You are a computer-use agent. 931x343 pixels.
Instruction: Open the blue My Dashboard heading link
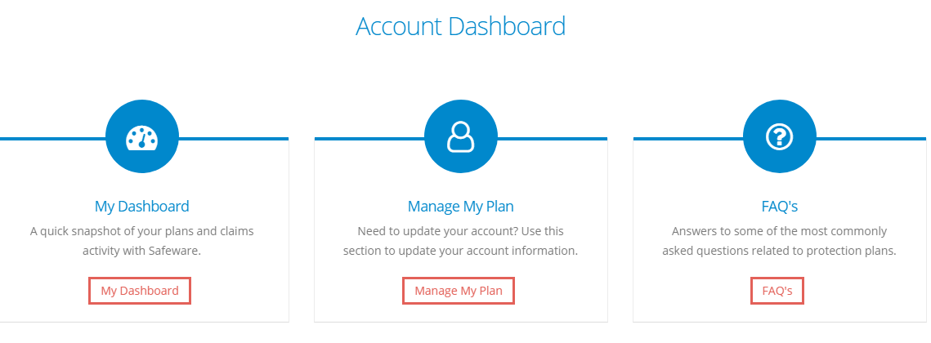pos(142,207)
